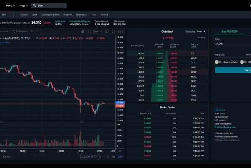Toggle log scale on chart
251x168 pixels.
(113, 157)
